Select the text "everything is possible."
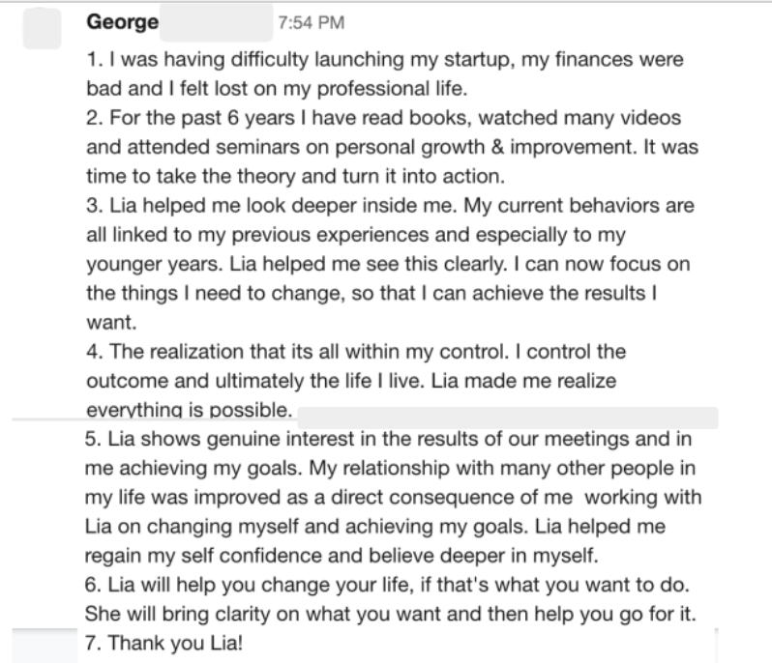 (x=190, y=410)
